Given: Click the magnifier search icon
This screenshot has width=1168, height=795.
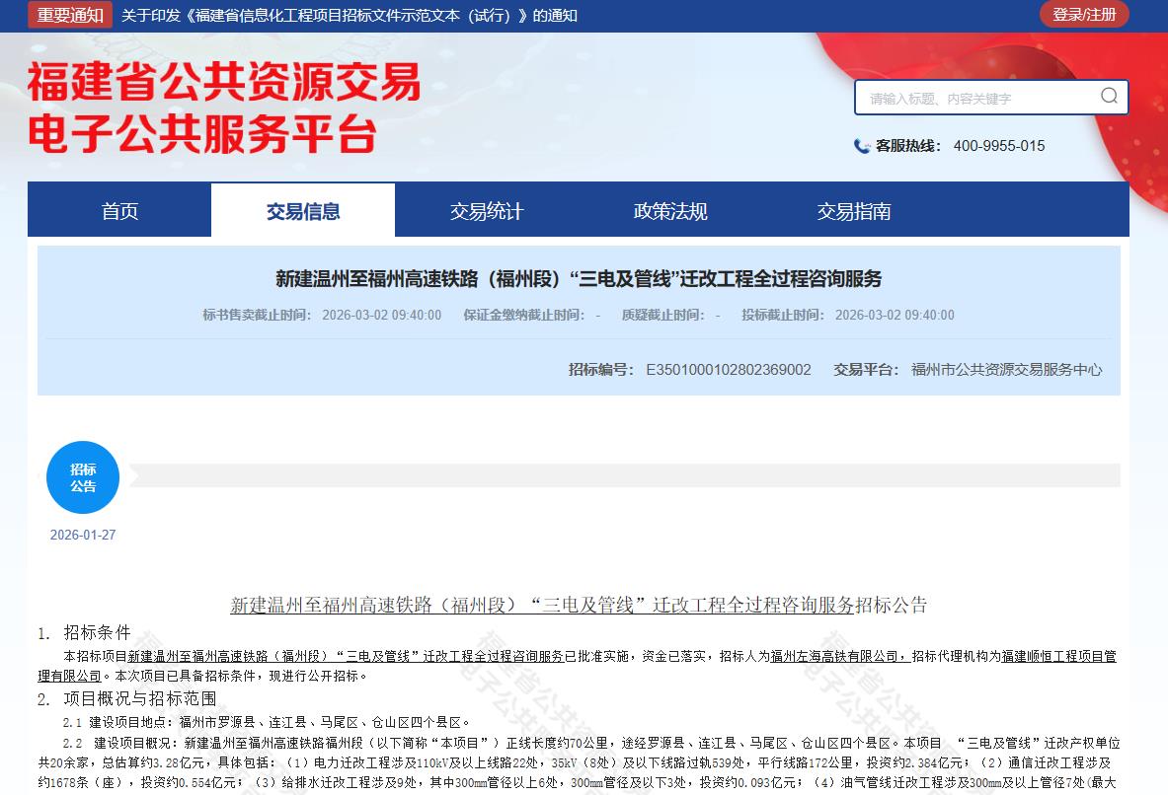Looking at the screenshot, I should 1109,96.
